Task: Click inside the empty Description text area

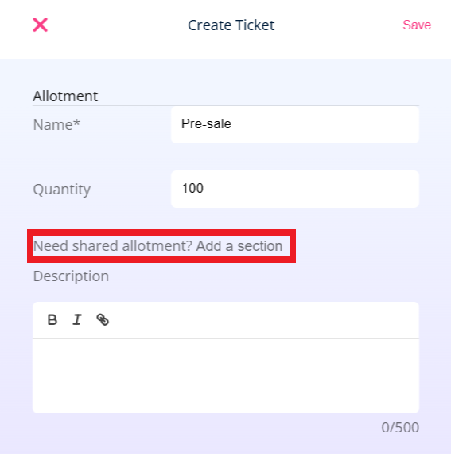Action: pyautogui.click(x=226, y=375)
